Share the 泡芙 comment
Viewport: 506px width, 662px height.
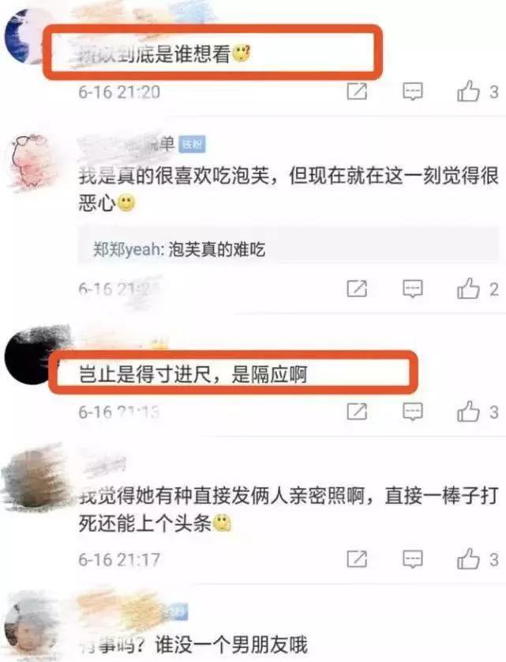[357, 289]
